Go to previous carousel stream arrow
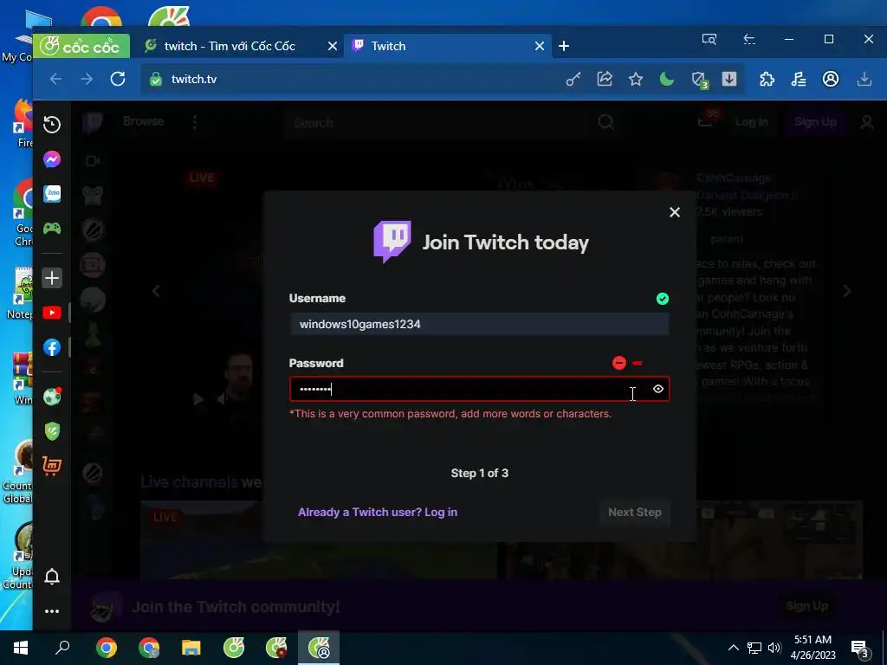The width and height of the screenshot is (887, 665). point(156,291)
